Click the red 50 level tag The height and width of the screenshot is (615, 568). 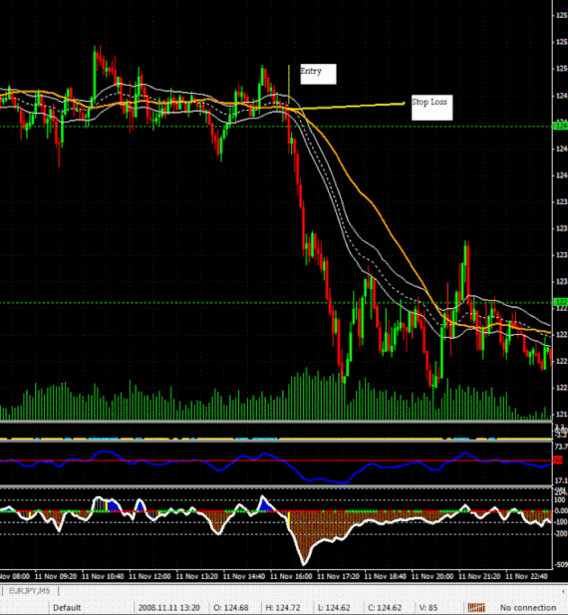558,461
